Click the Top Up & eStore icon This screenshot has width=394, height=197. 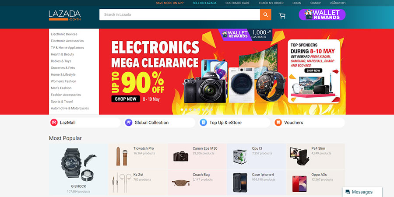coord(203,123)
